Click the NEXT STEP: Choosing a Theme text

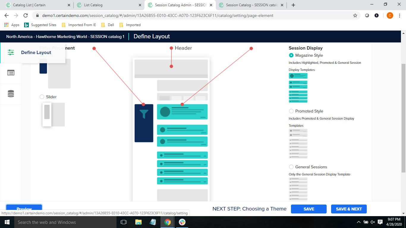point(249,209)
